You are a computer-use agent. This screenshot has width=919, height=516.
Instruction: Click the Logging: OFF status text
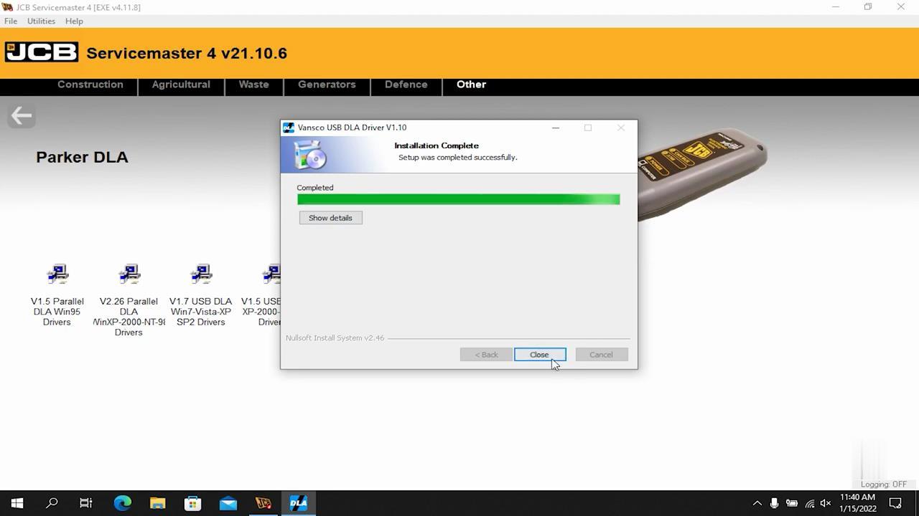[884, 484]
